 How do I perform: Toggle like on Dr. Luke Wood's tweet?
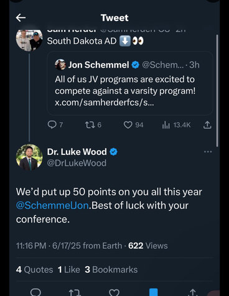pyautogui.click(x=114, y=292)
